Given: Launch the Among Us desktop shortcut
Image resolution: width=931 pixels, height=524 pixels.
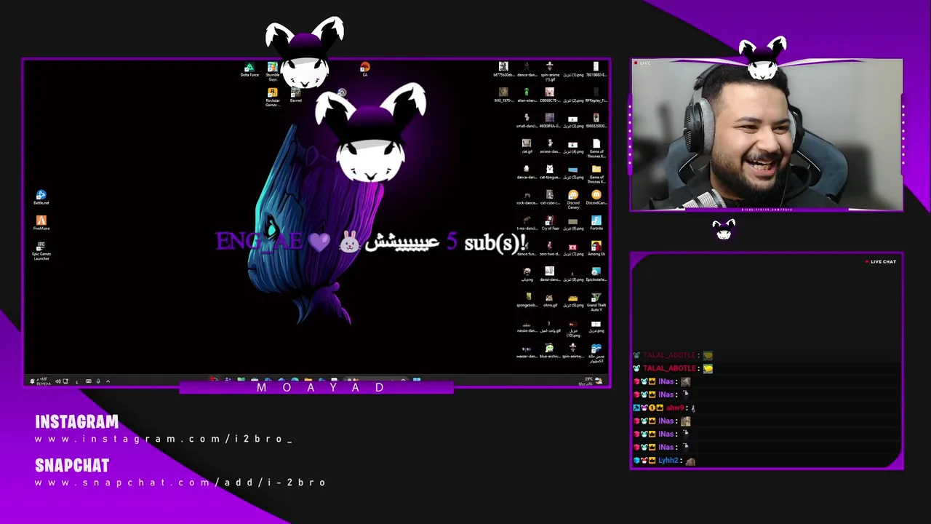Looking at the screenshot, I should (596, 248).
